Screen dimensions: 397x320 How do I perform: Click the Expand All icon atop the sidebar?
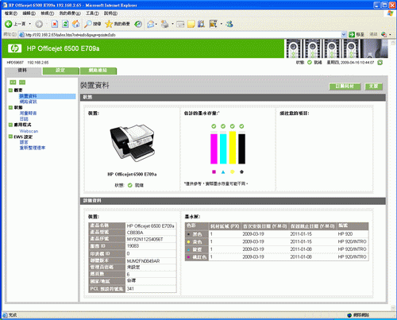tap(13, 83)
